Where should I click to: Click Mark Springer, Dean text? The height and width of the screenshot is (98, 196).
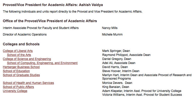click(116, 51)
